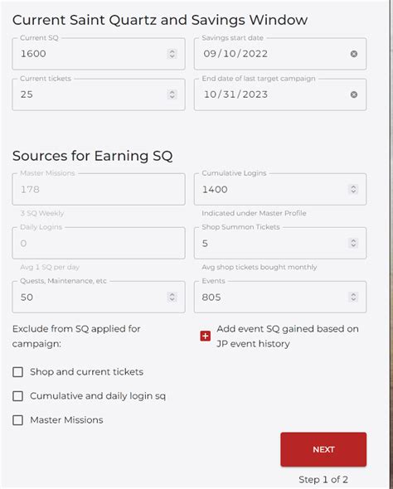Screen dimensions: 393x489
Task: Click the End date field showing 10/31/2023
Action: coord(280,94)
